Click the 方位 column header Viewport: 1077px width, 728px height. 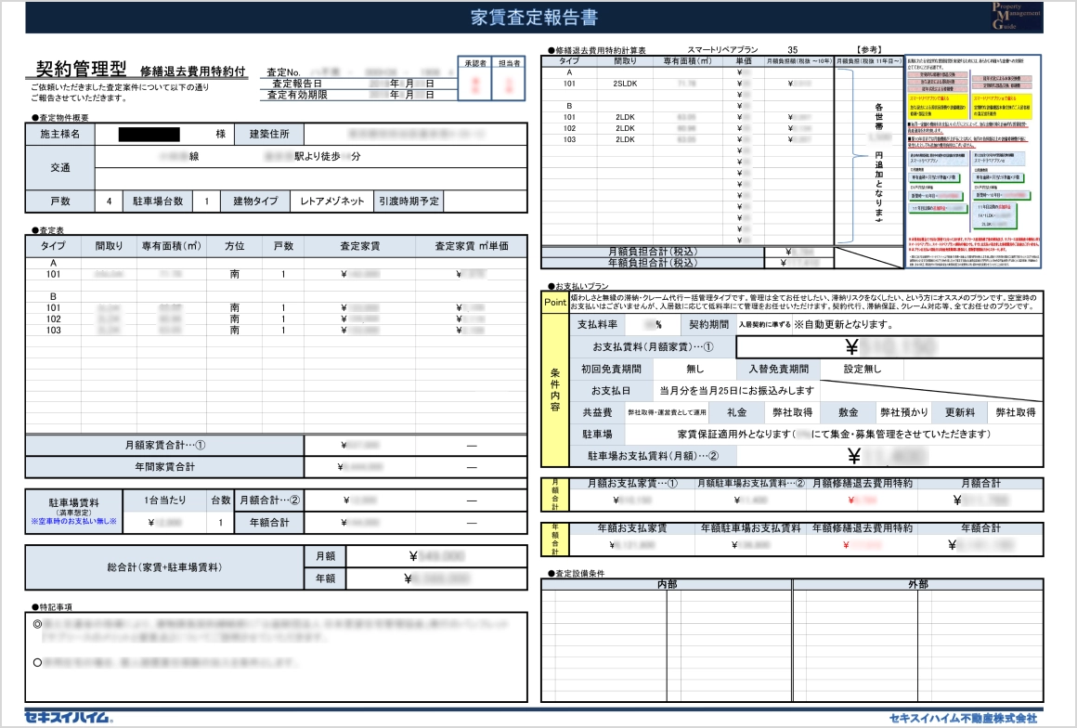pyautogui.click(x=234, y=246)
